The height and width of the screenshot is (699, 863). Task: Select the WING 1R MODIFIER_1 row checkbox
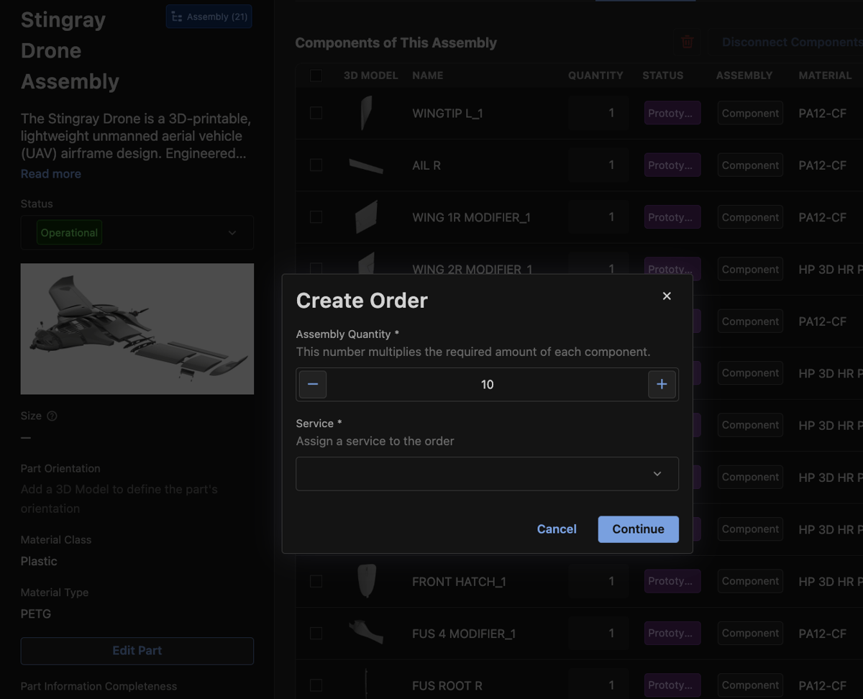point(316,217)
